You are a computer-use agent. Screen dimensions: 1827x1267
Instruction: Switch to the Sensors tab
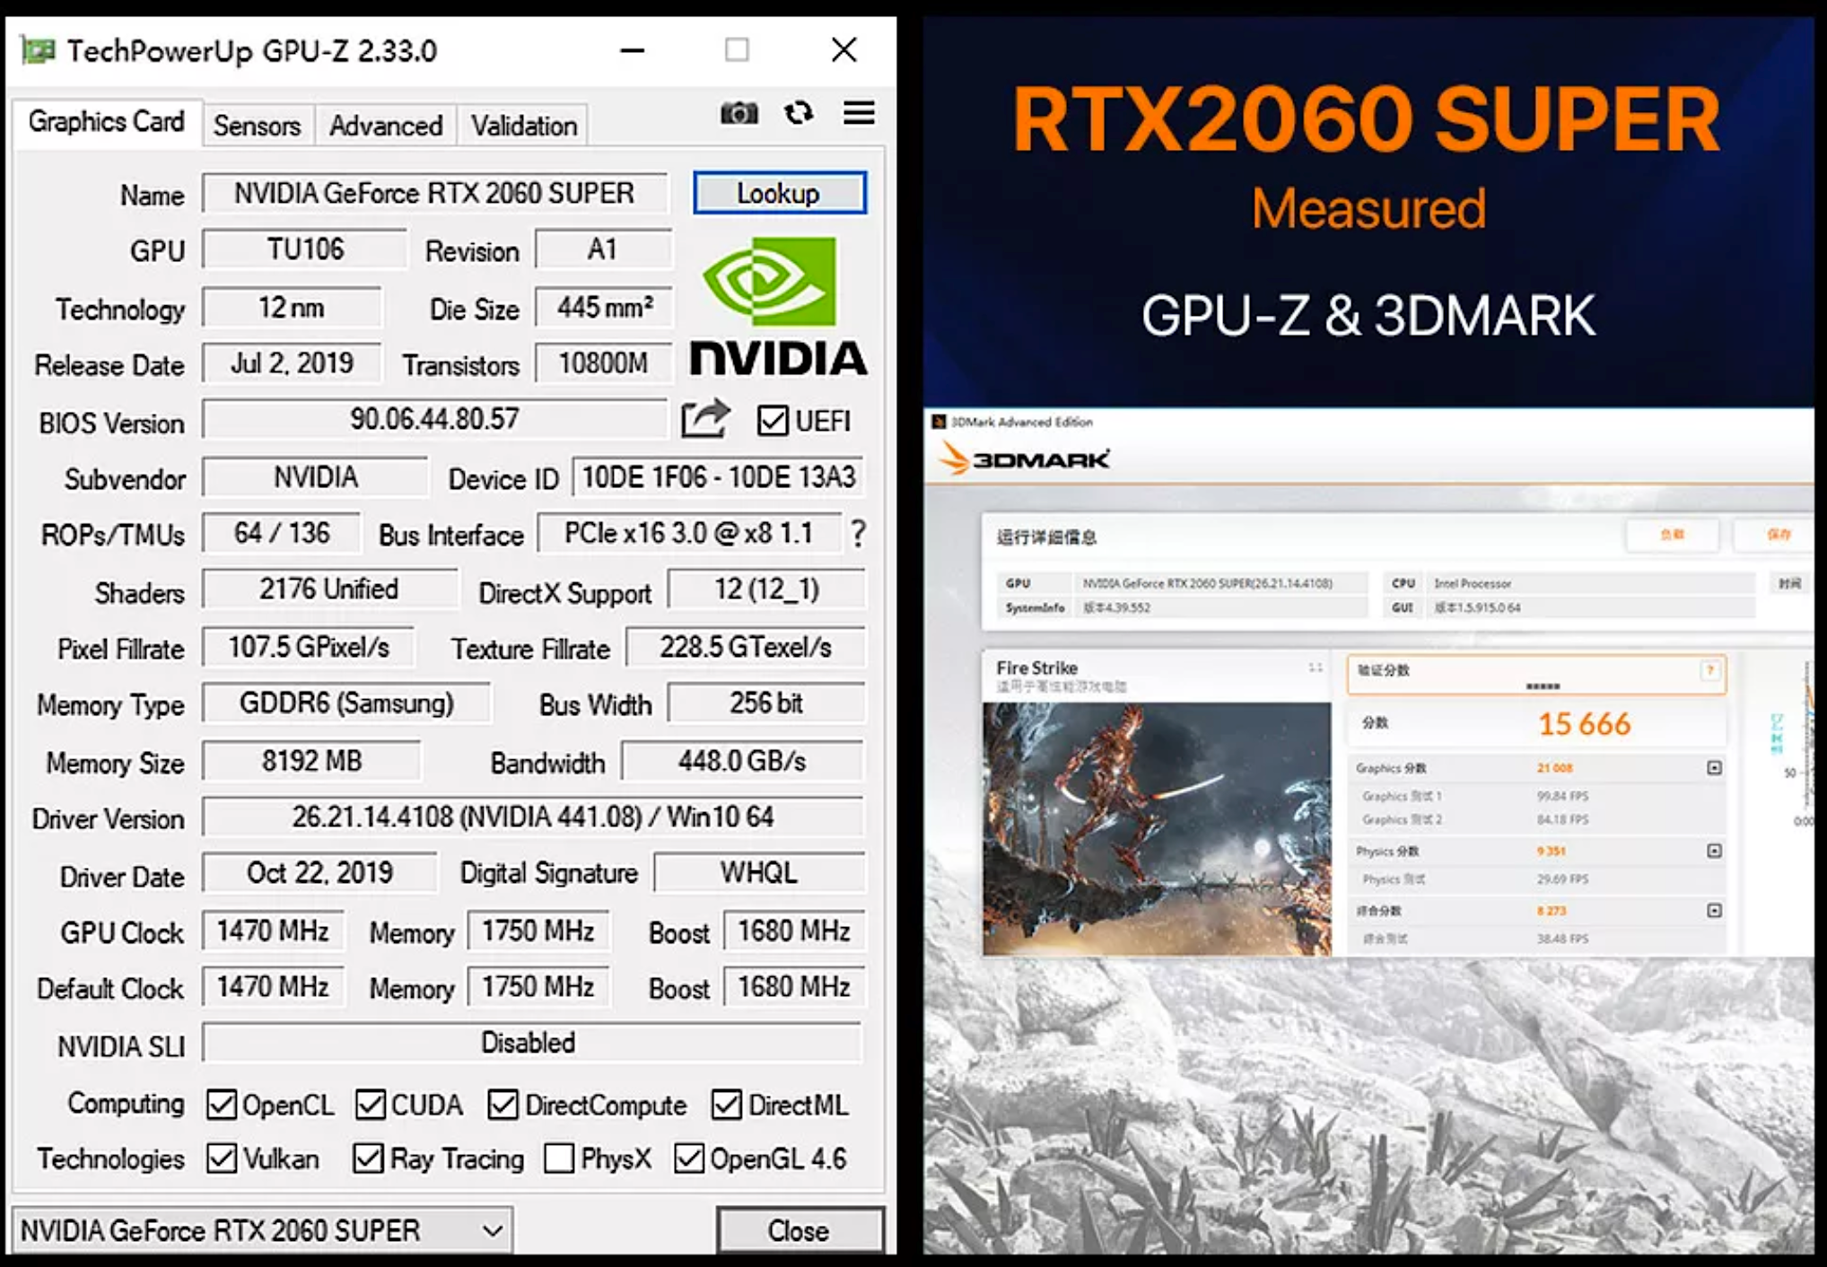point(257,126)
